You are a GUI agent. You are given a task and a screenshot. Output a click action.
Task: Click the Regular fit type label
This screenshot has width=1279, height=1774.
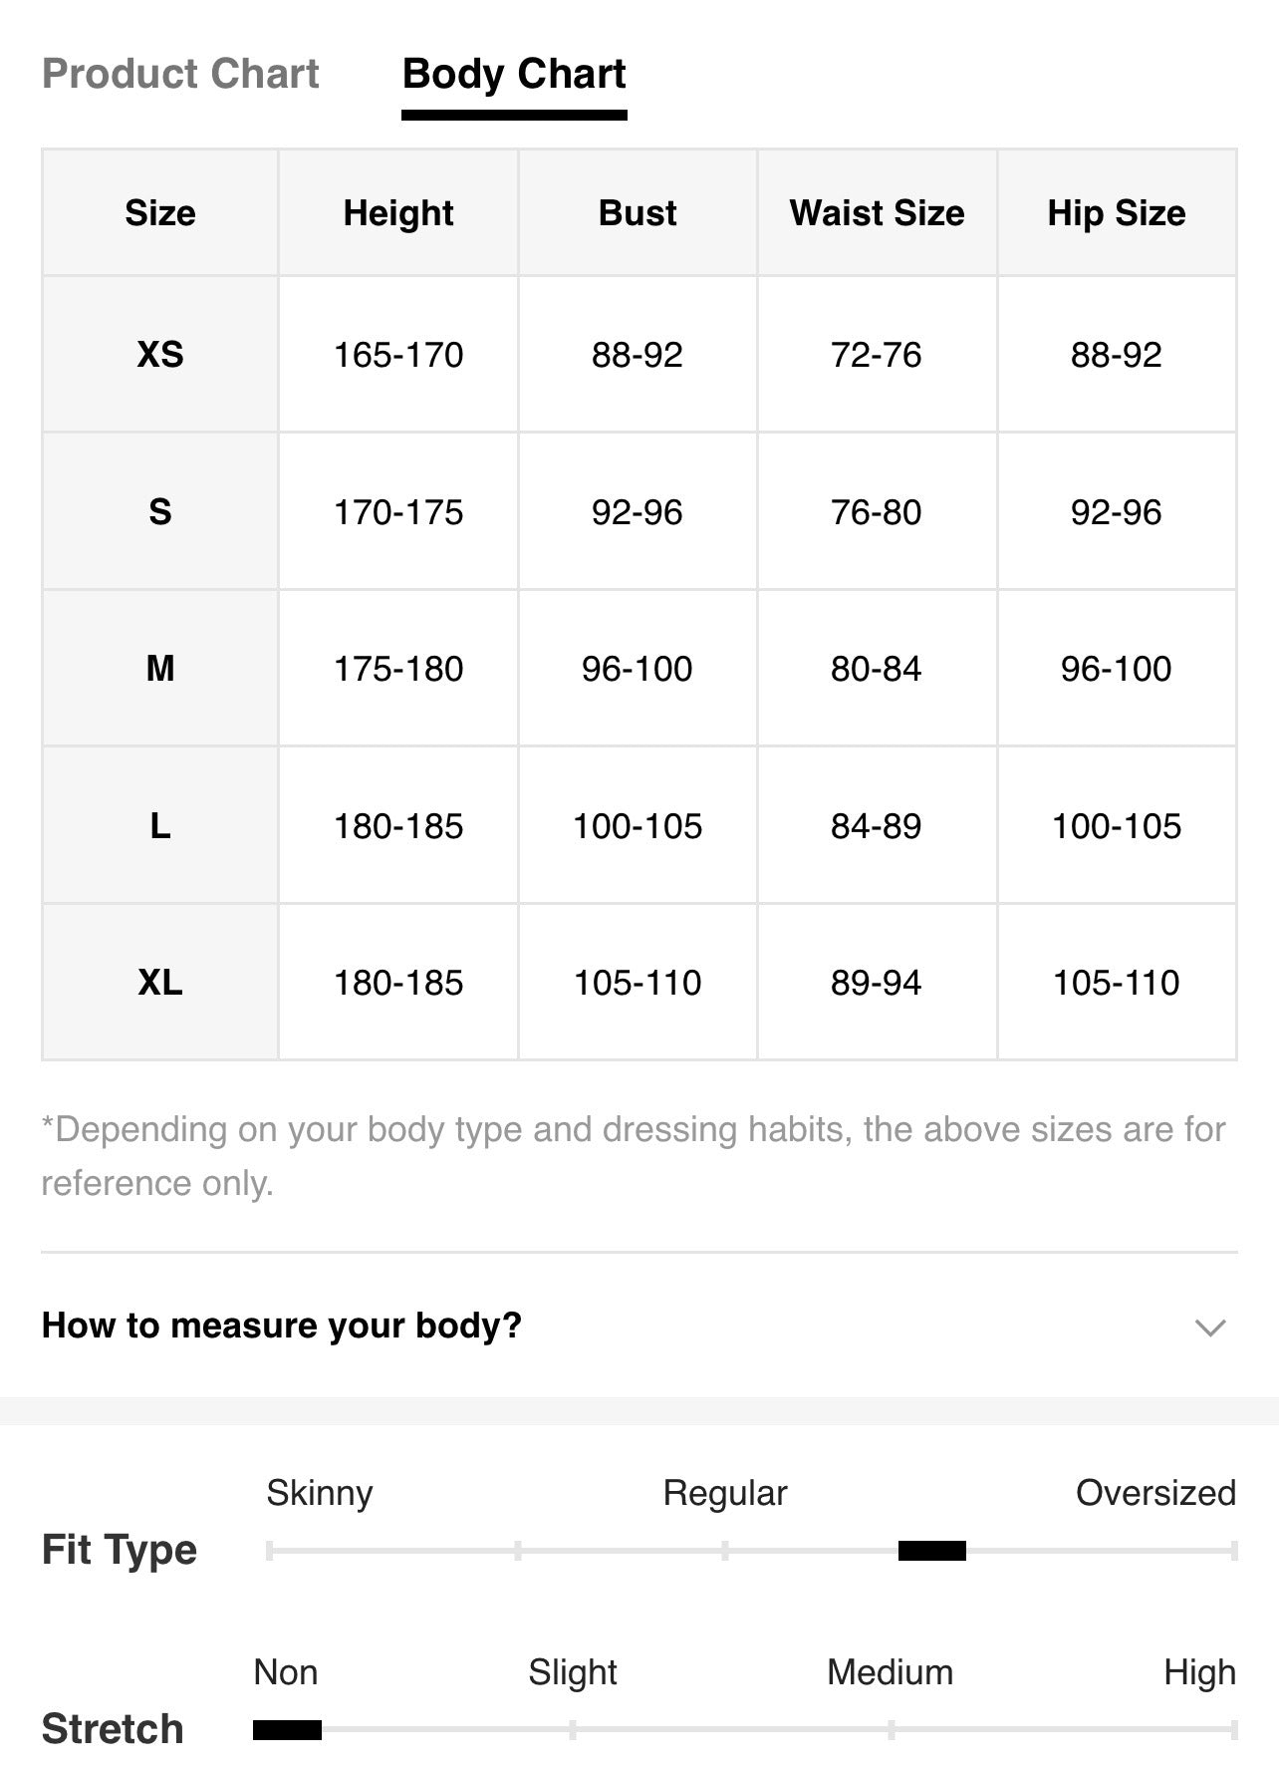(x=725, y=1493)
